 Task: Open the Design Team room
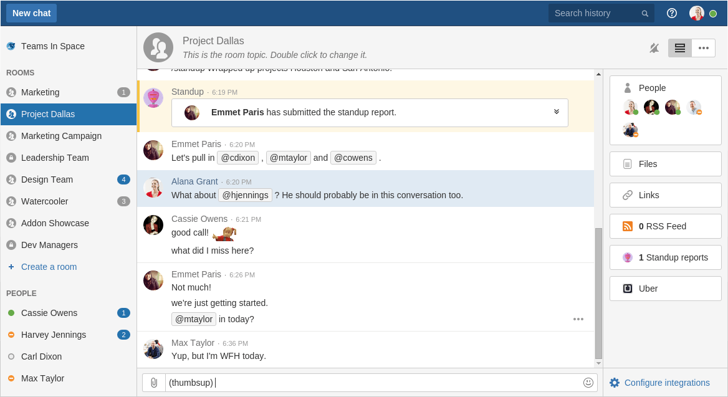pyautogui.click(x=69, y=179)
